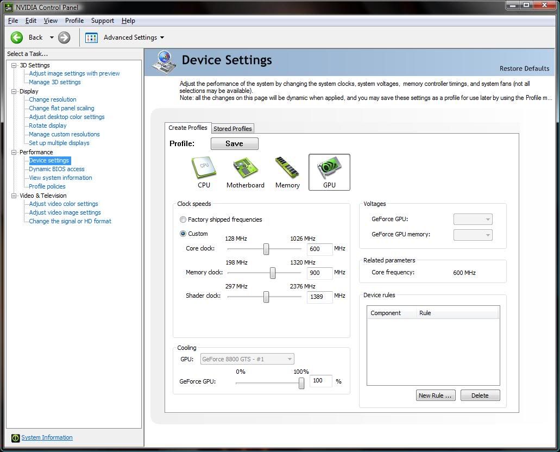Open the GeForce GPU voltage dropdown
The height and width of the screenshot is (452, 560).
pos(473,219)
